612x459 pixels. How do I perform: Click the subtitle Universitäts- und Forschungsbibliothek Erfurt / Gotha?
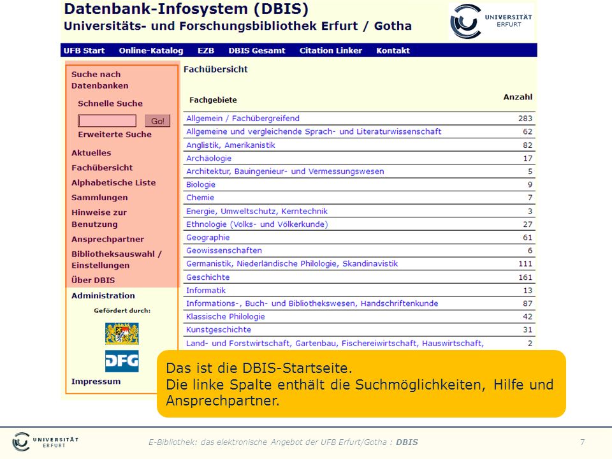pyautogui.click(x=238, y=25)
